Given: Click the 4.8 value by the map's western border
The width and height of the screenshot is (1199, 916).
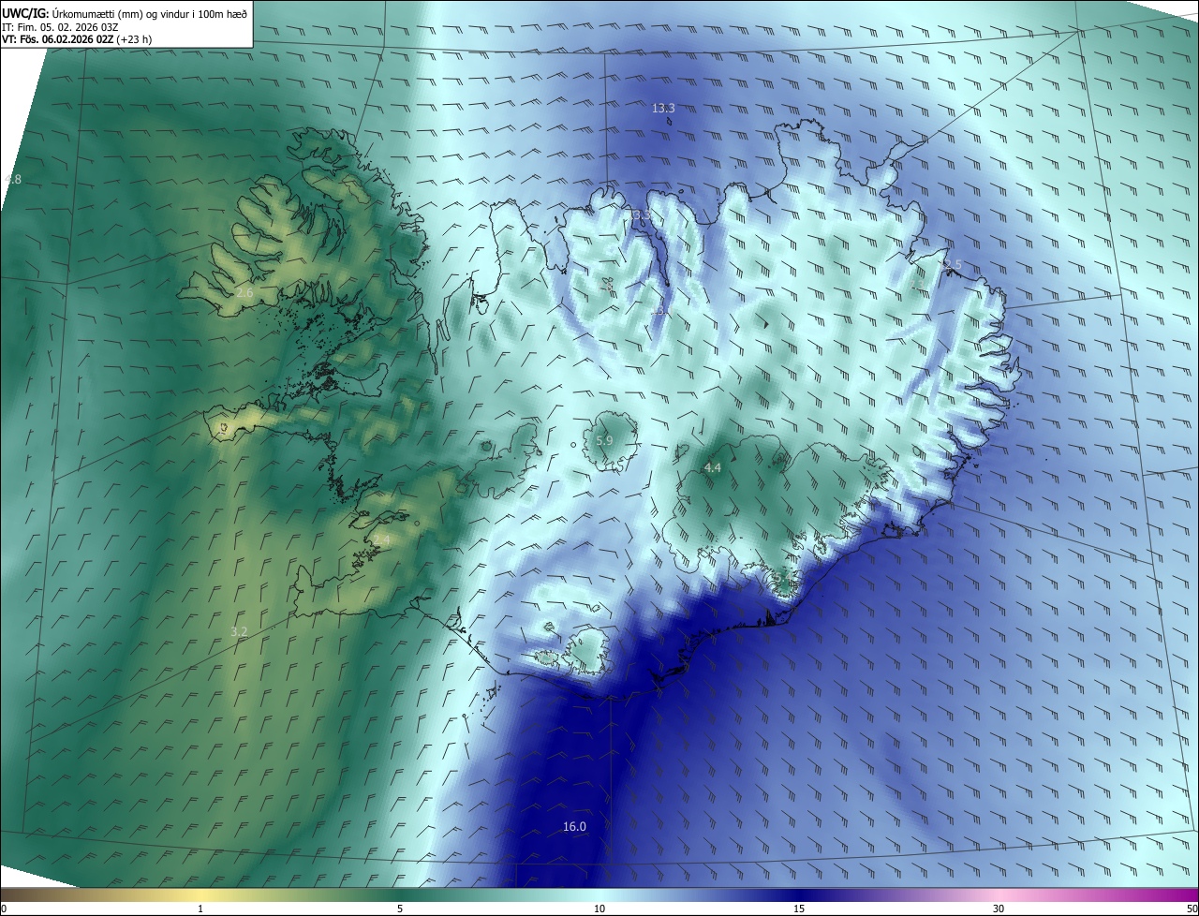Looking at the screenshot, I should (12, 179).
